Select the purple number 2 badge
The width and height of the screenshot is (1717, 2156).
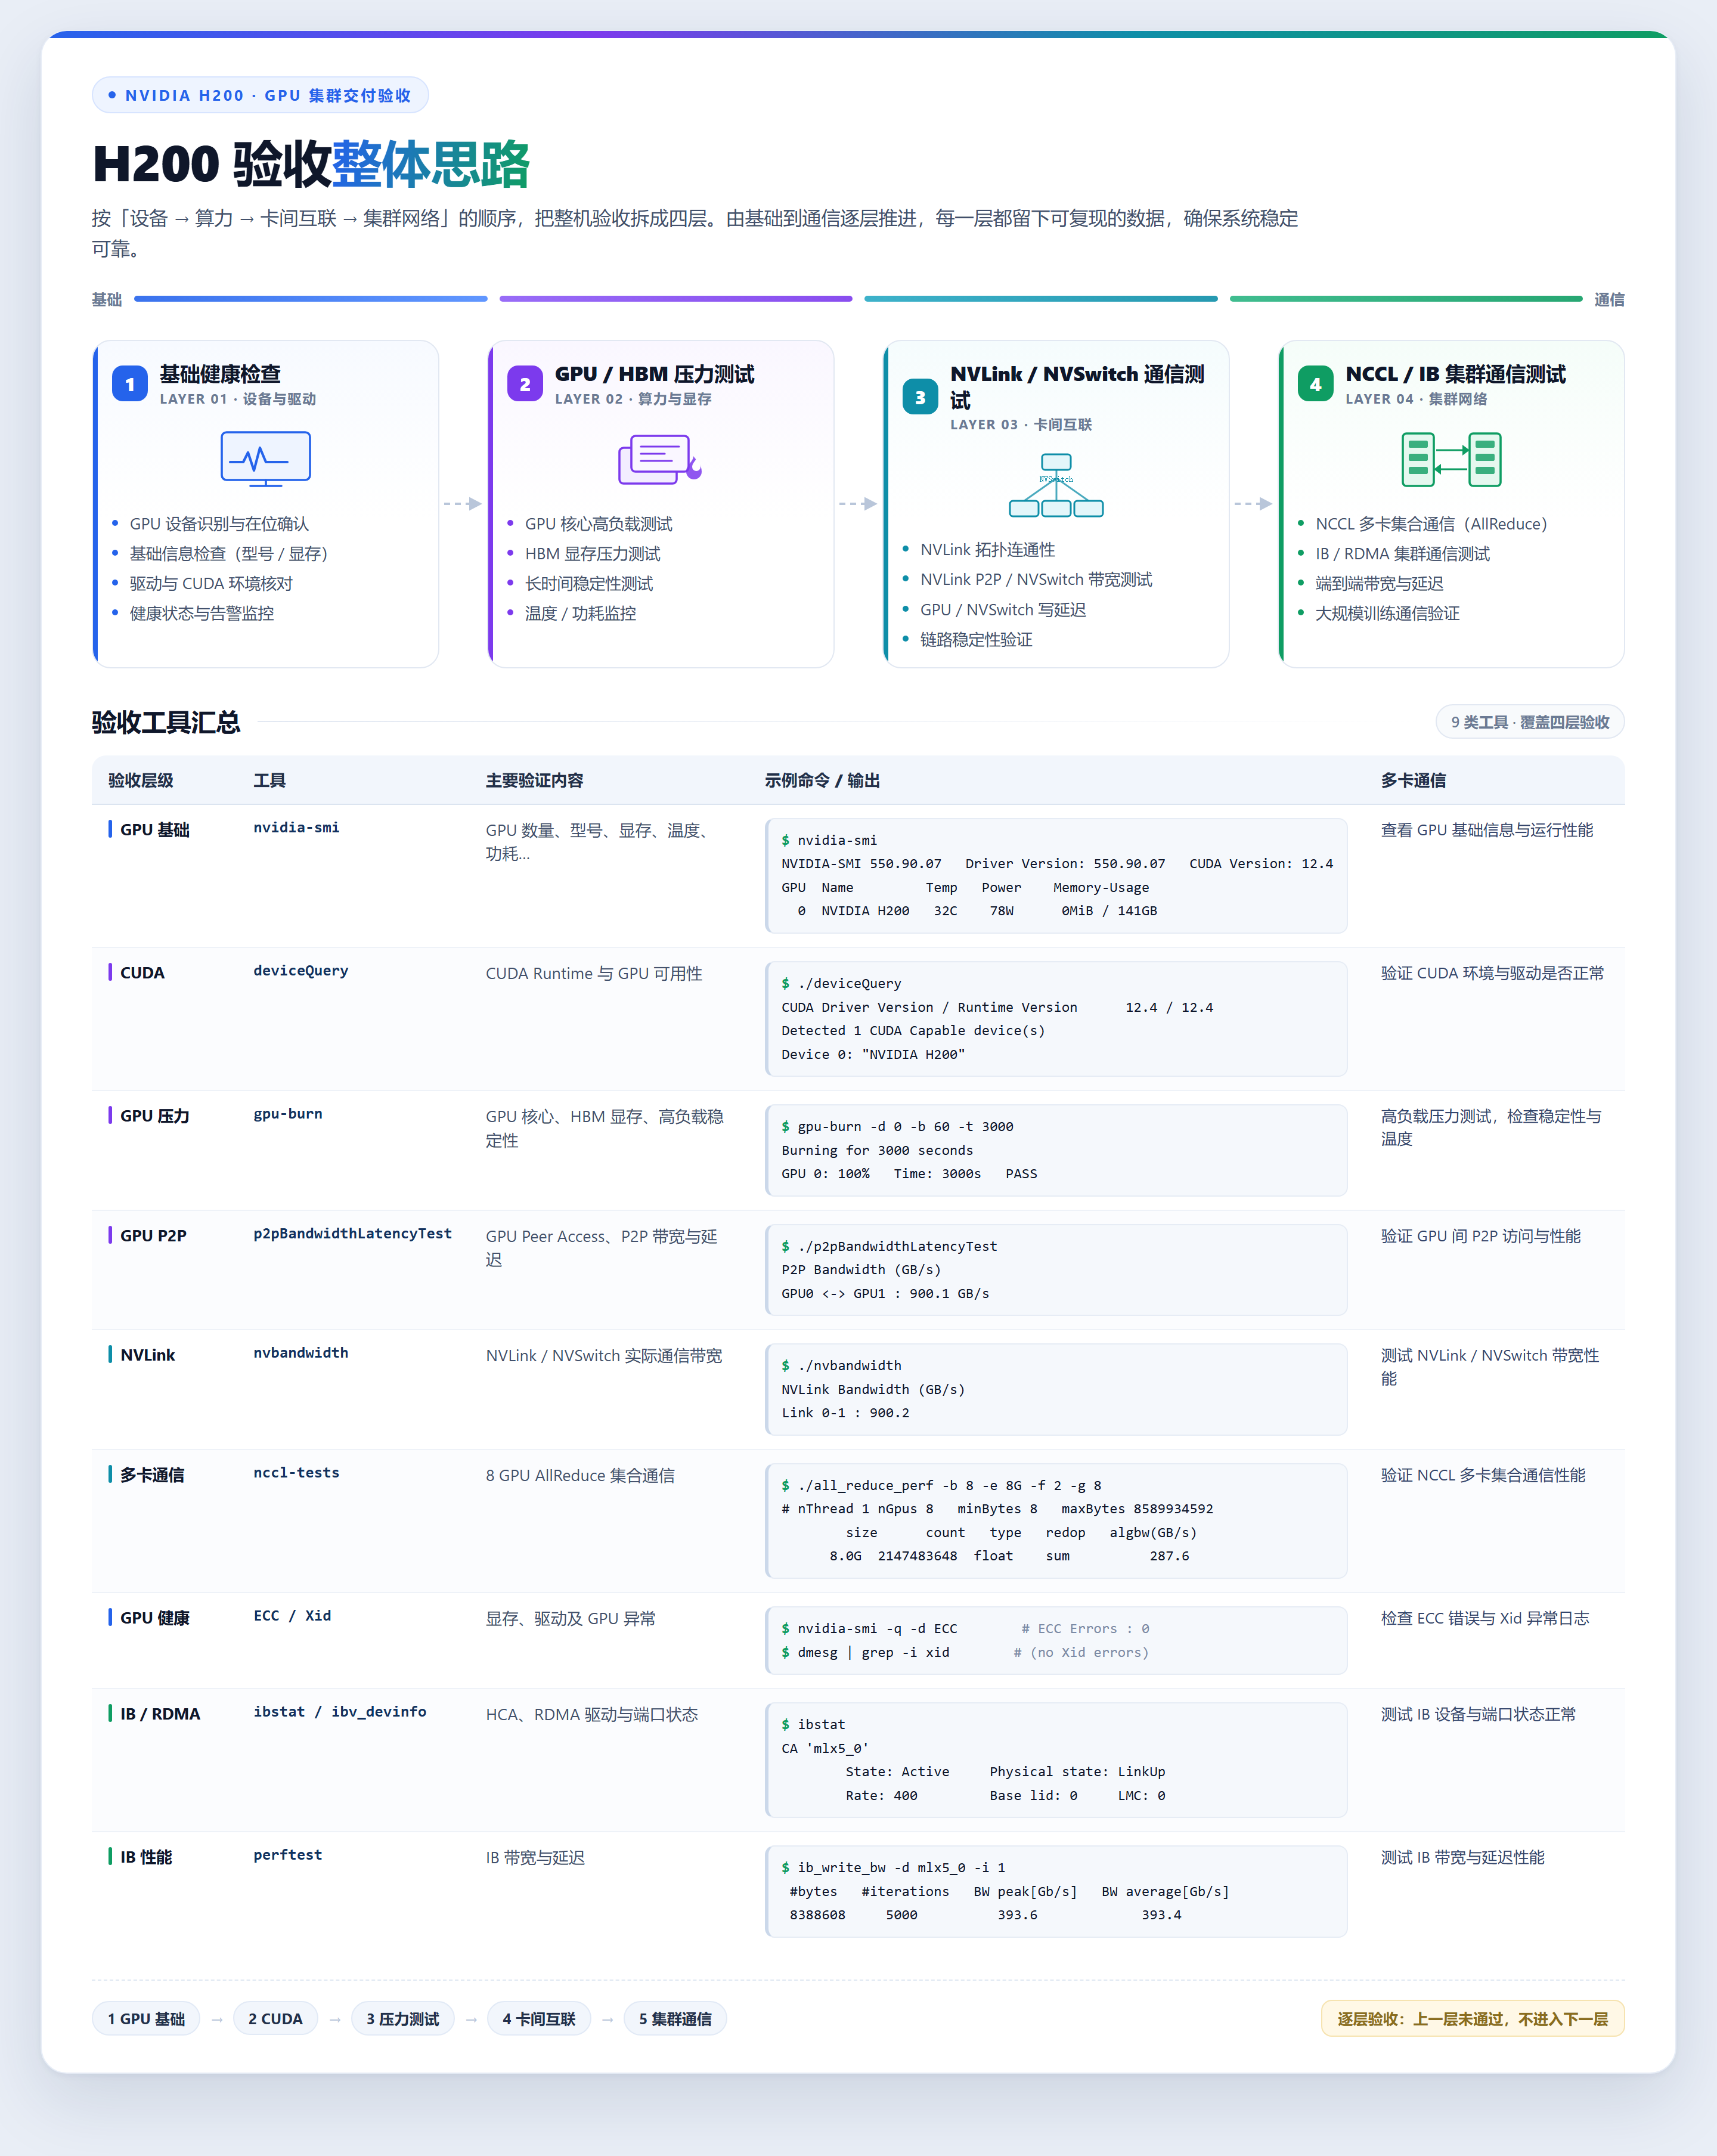click(x=525, y=384)
